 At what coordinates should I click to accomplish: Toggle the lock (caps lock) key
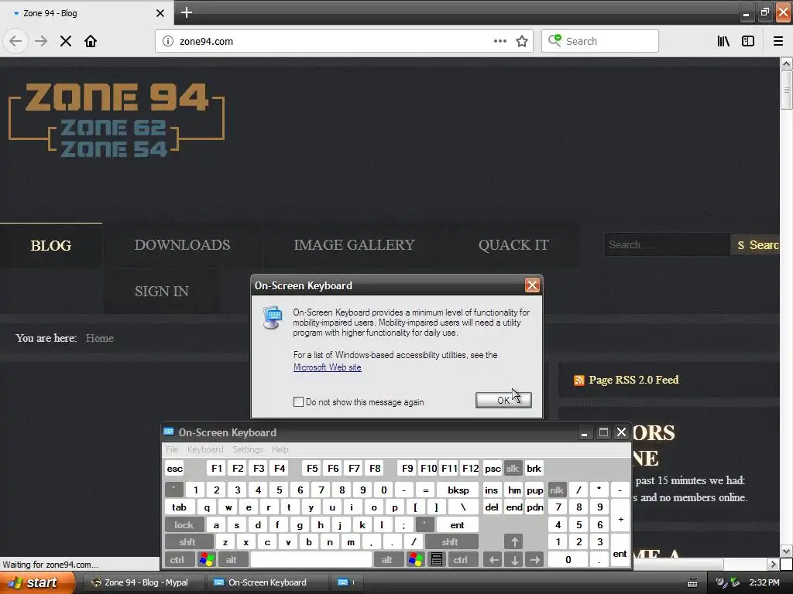pos(184,525)
